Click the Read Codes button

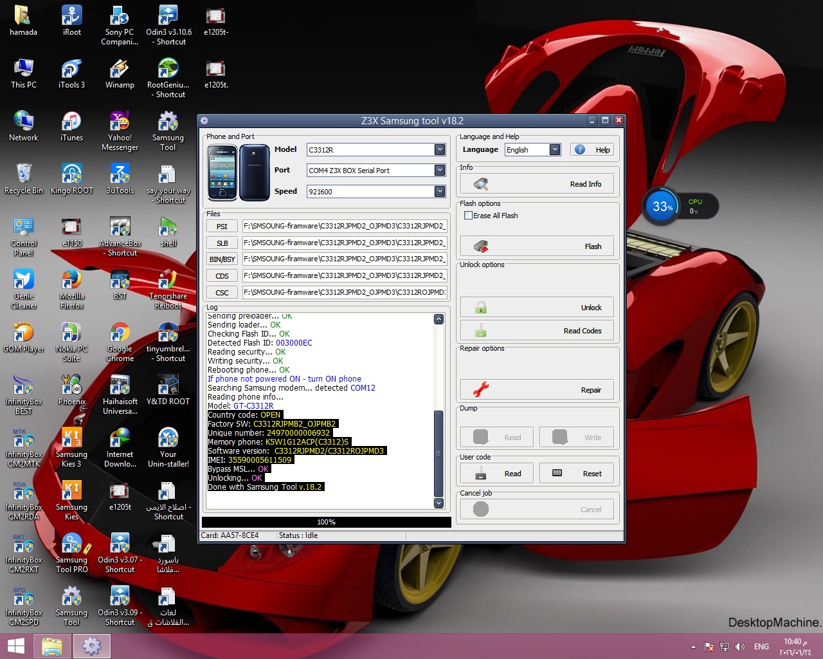point(537,331)
